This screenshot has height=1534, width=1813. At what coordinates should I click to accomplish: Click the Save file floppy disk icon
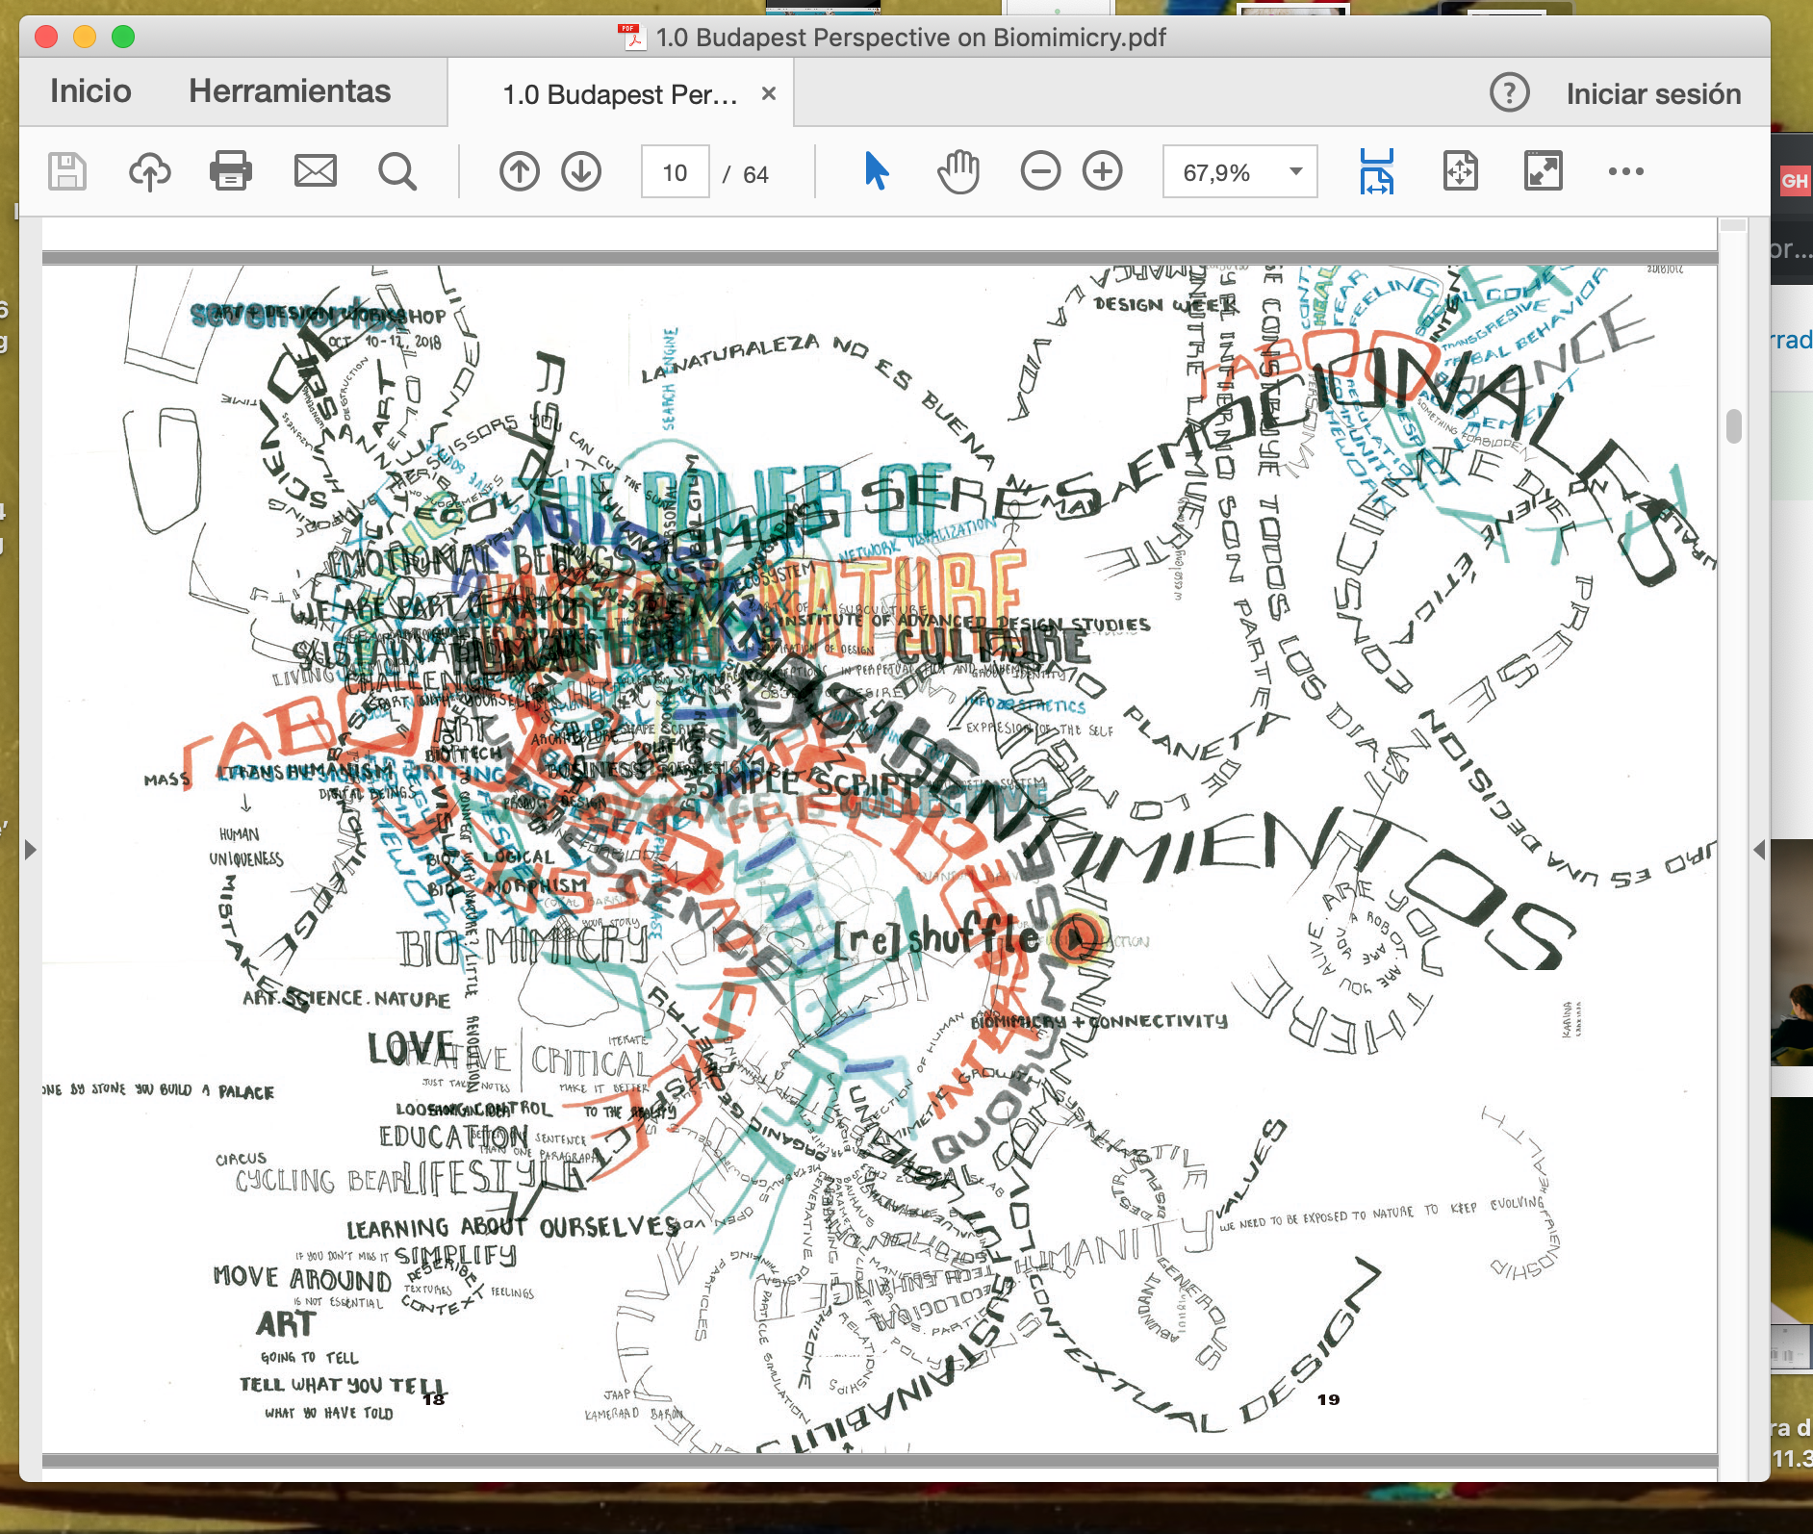67,172
